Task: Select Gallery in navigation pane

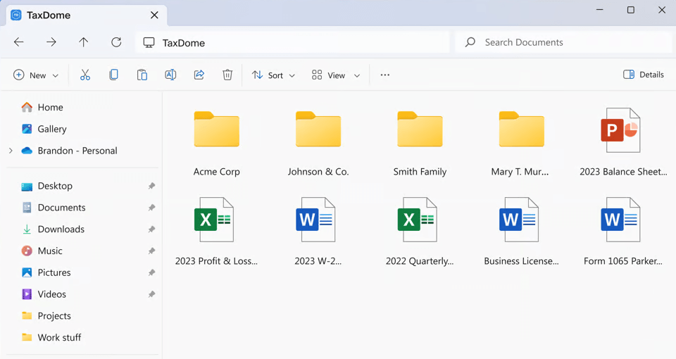Action: (51, 129)
